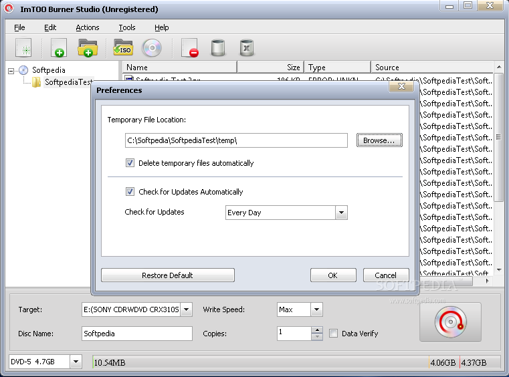The image size is (509, 377).
Task: Select the Softpedia disc in tree
Action: tap(42, 70)
